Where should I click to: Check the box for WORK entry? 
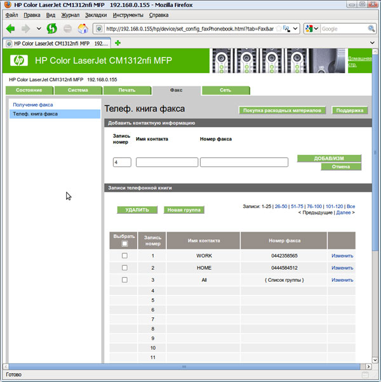(x=124, y=256)
